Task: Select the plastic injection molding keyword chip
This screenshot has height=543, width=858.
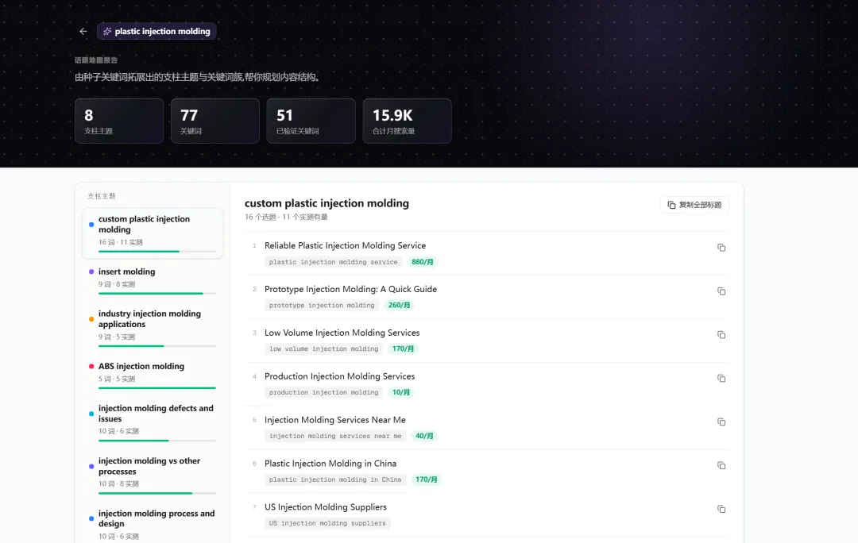Action: (x=157, y=31)
